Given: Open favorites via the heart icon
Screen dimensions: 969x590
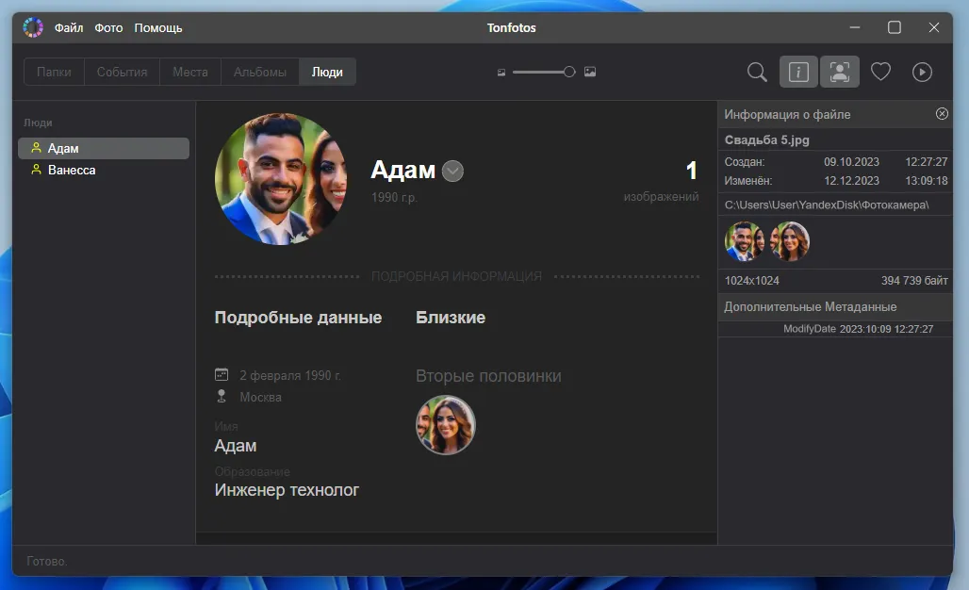Looking at the screenshot, I should point(880,71).
